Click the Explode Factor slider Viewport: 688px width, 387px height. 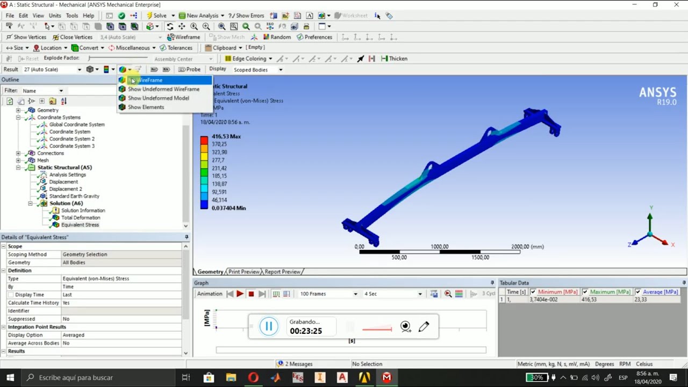(x=119, y=58)
